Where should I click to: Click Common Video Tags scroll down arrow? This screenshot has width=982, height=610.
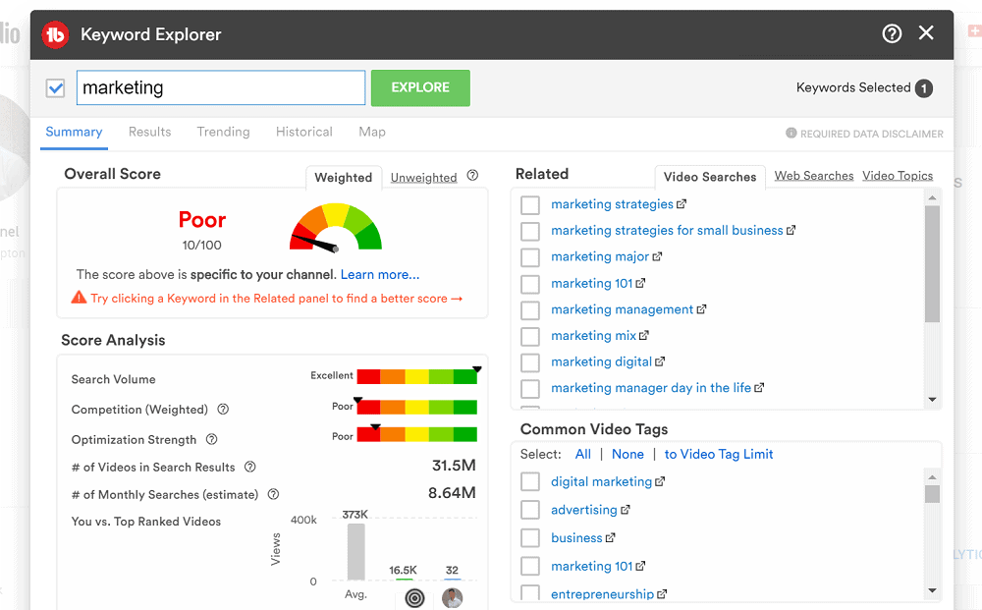coord(932,590)
